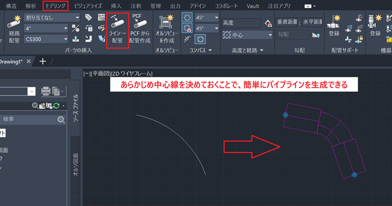Viewport: 392px width, 206px height.
Task: Click the slope triangle icon
Action: pos(316,35)
